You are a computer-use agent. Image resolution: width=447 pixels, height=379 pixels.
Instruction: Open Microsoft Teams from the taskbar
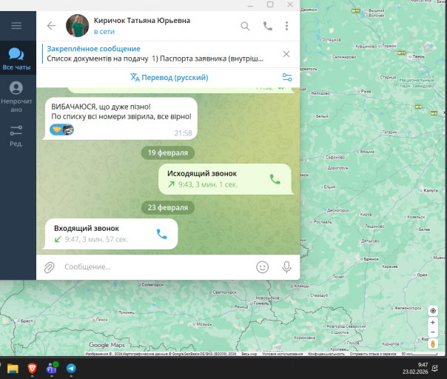click(x=52, y=368)
